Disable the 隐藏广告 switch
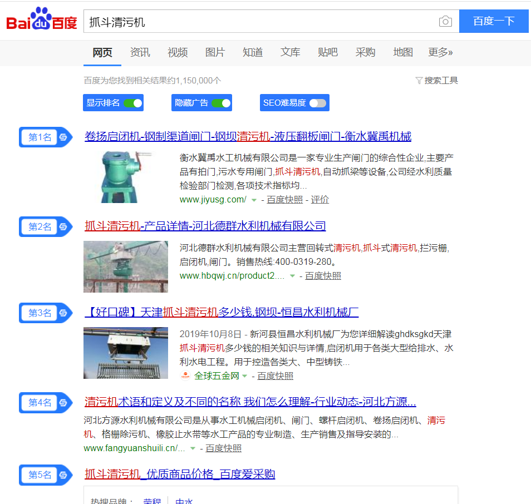531x504 pixels. coord(221,103)
